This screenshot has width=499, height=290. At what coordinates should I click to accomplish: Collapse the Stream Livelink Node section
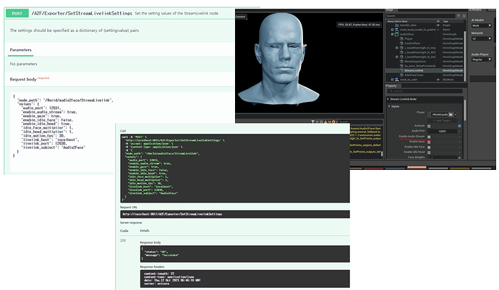[388, 99]
